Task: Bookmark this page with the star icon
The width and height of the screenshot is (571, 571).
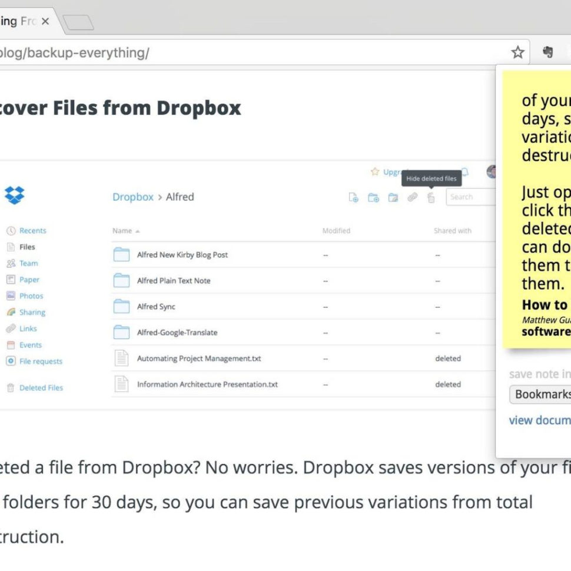Action: coord(517,52)
